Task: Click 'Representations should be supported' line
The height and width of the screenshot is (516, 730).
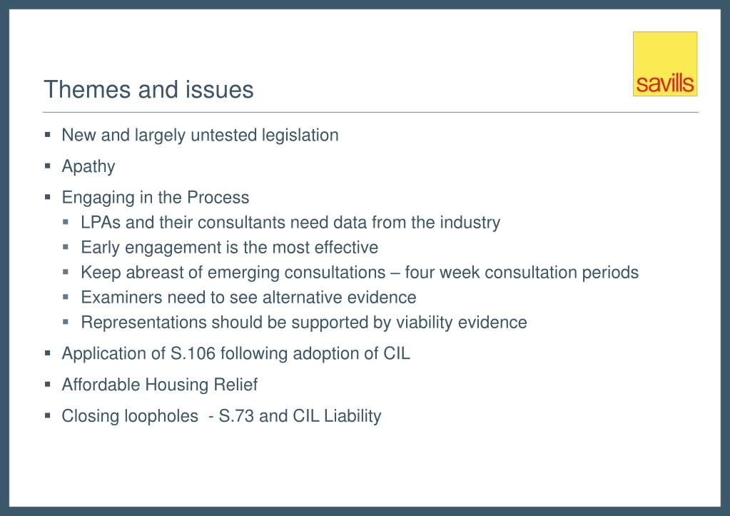Action: pyautogui.click(x=304, y=323)
